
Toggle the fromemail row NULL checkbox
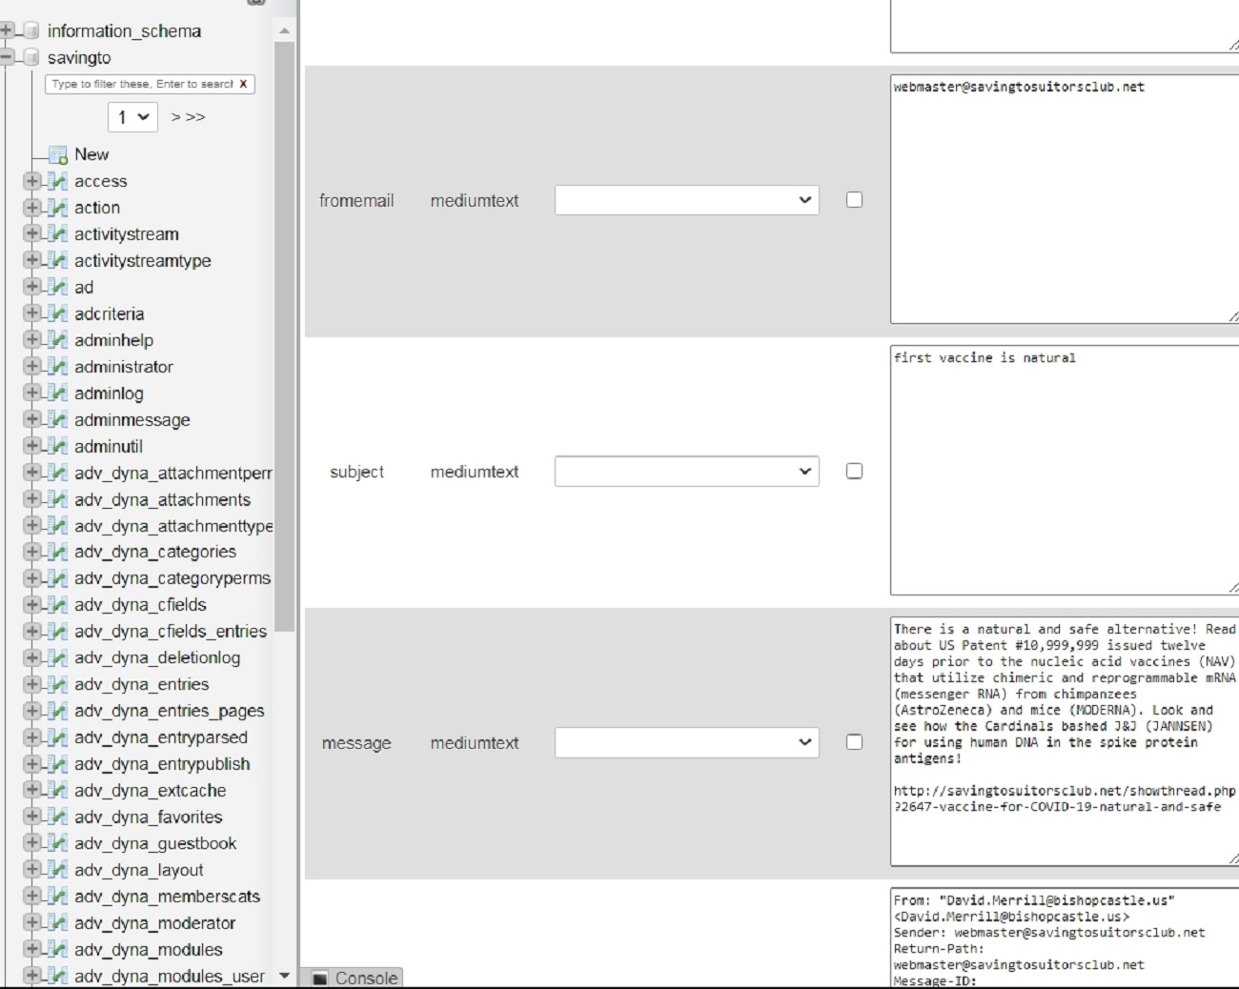(x=854, y=200)
